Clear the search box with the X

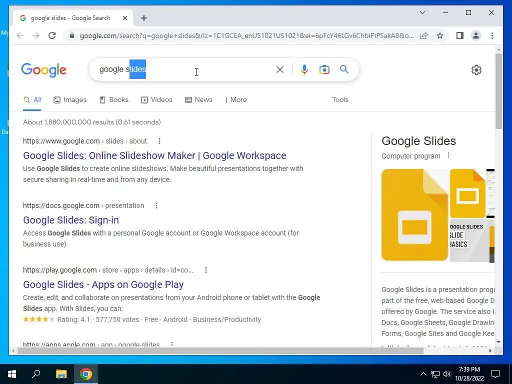(x=280, y=69)
